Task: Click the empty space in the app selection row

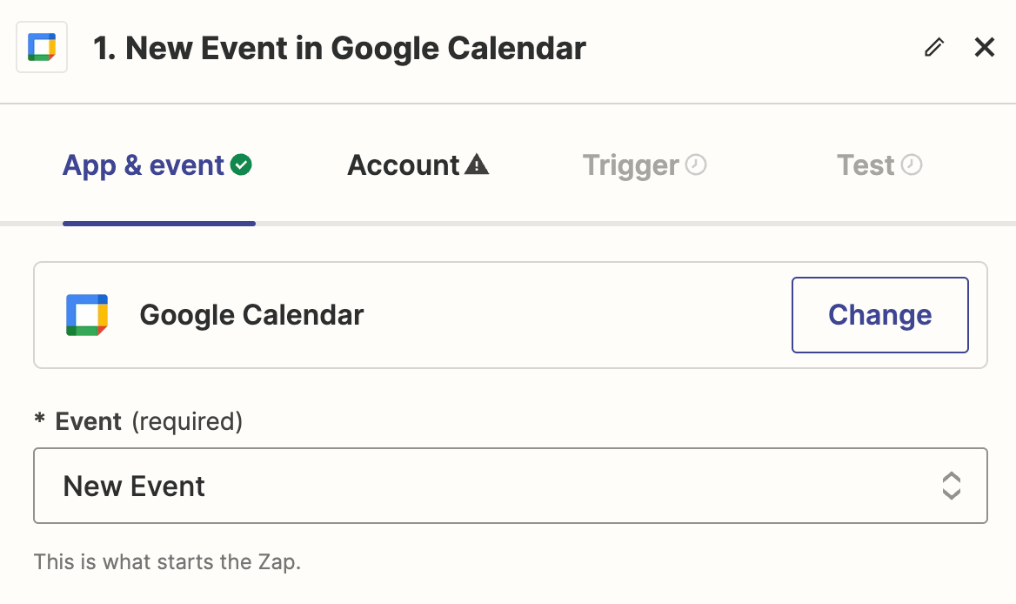Action: [574, 315]
